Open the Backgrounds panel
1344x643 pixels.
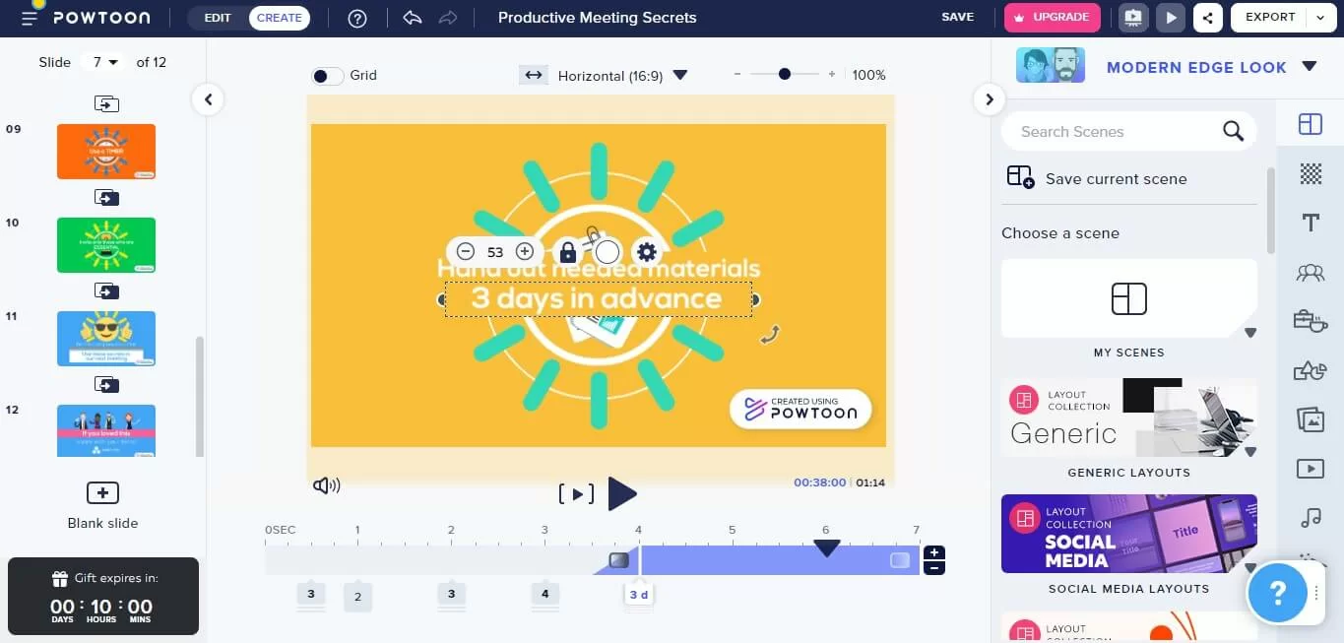pyautogui.click(x=1311, y=174)
